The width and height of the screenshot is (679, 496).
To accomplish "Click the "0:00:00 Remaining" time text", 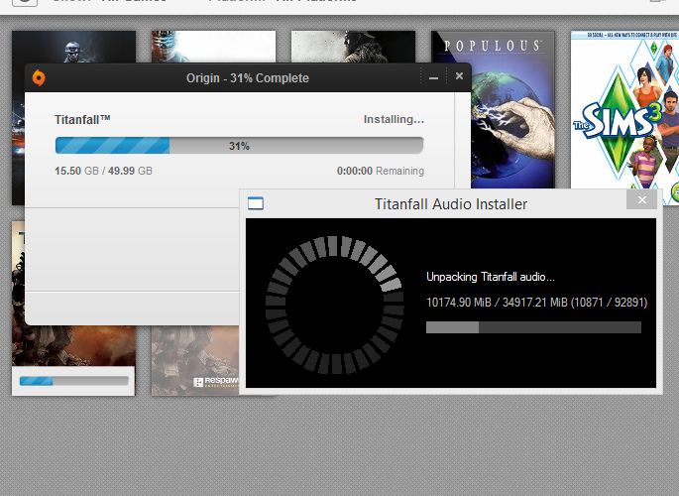I will click(x=380, y=172).
